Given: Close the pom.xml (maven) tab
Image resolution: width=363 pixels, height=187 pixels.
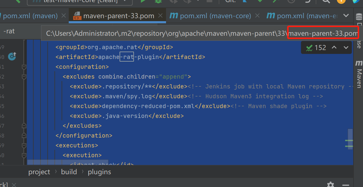Looking at the screenshot, I should [x=63, y=16].
